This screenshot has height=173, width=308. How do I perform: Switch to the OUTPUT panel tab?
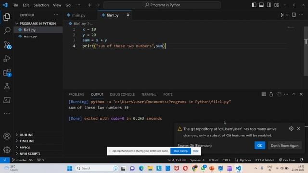[x=97, y=94]
